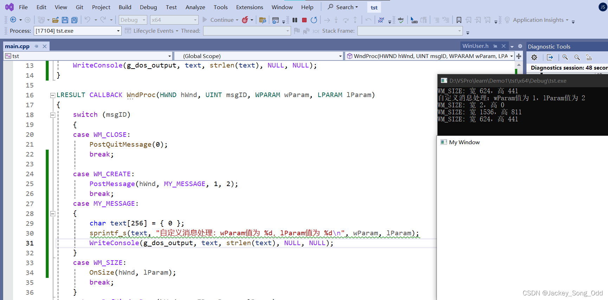The image size is (608, 300).
Task: Open the WndProc member function dropdown
Action: (x=429, y=56)
